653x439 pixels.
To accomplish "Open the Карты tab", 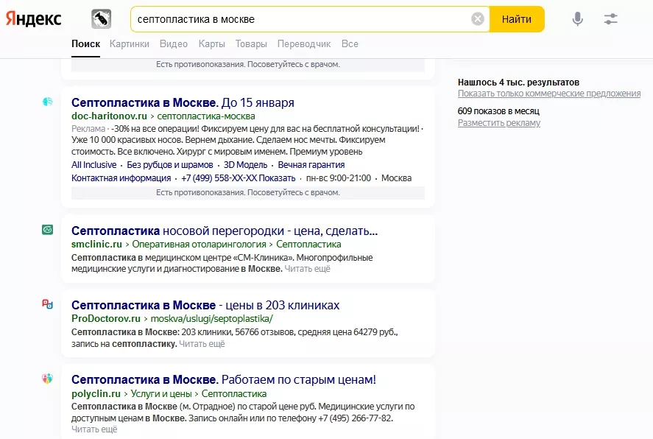I will point(212,44).
